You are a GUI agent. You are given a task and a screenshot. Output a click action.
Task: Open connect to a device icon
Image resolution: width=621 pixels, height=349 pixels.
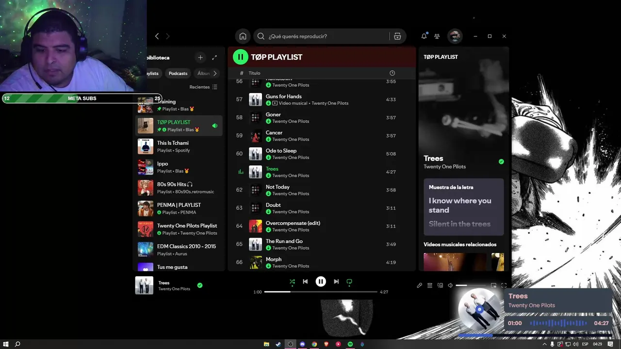pyautogui.click(x=440, y=286)
